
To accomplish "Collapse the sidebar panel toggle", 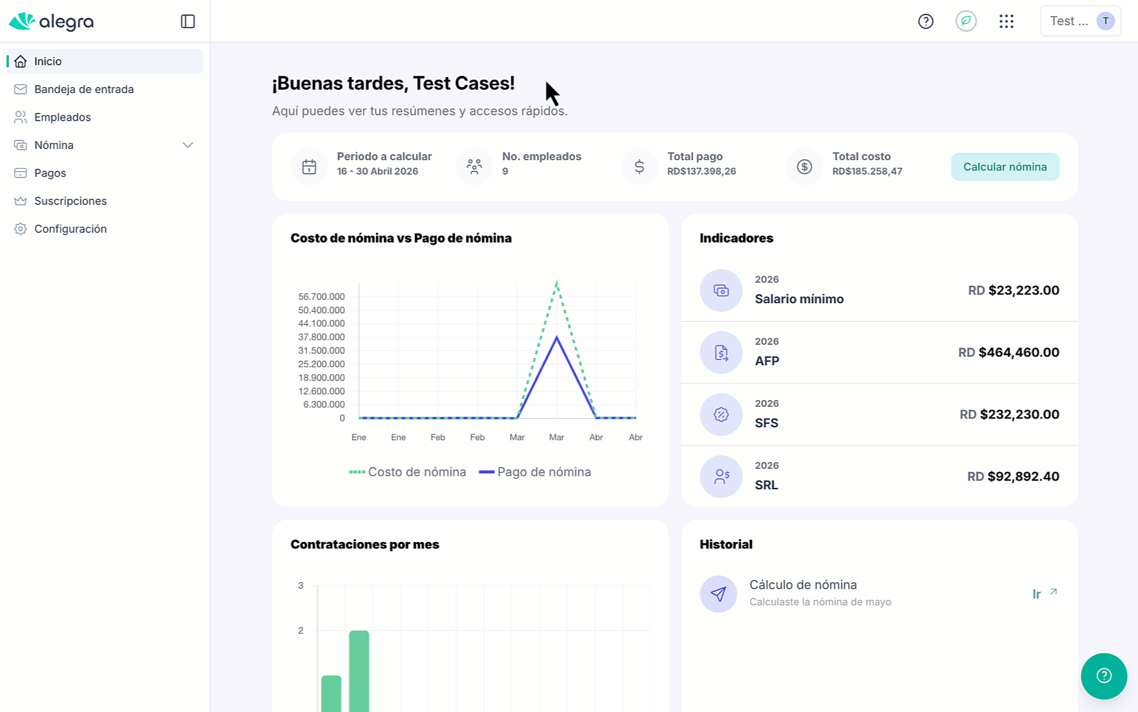I will click(x=188, y=22).
